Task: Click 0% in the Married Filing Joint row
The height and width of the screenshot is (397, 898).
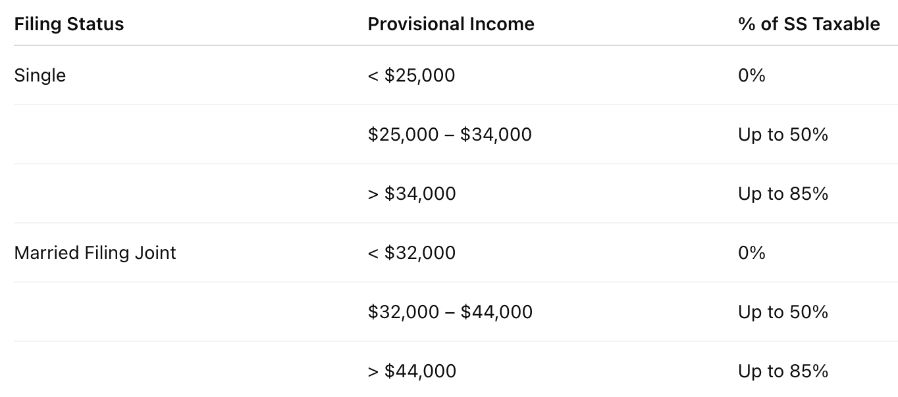Action: pyautogui.click(x=752, y=253)
